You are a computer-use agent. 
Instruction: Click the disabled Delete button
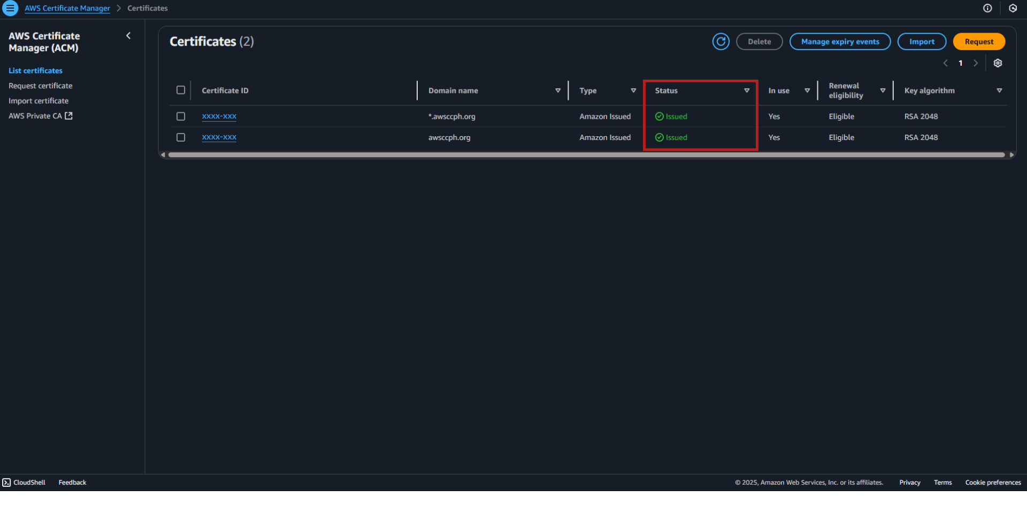759,41
